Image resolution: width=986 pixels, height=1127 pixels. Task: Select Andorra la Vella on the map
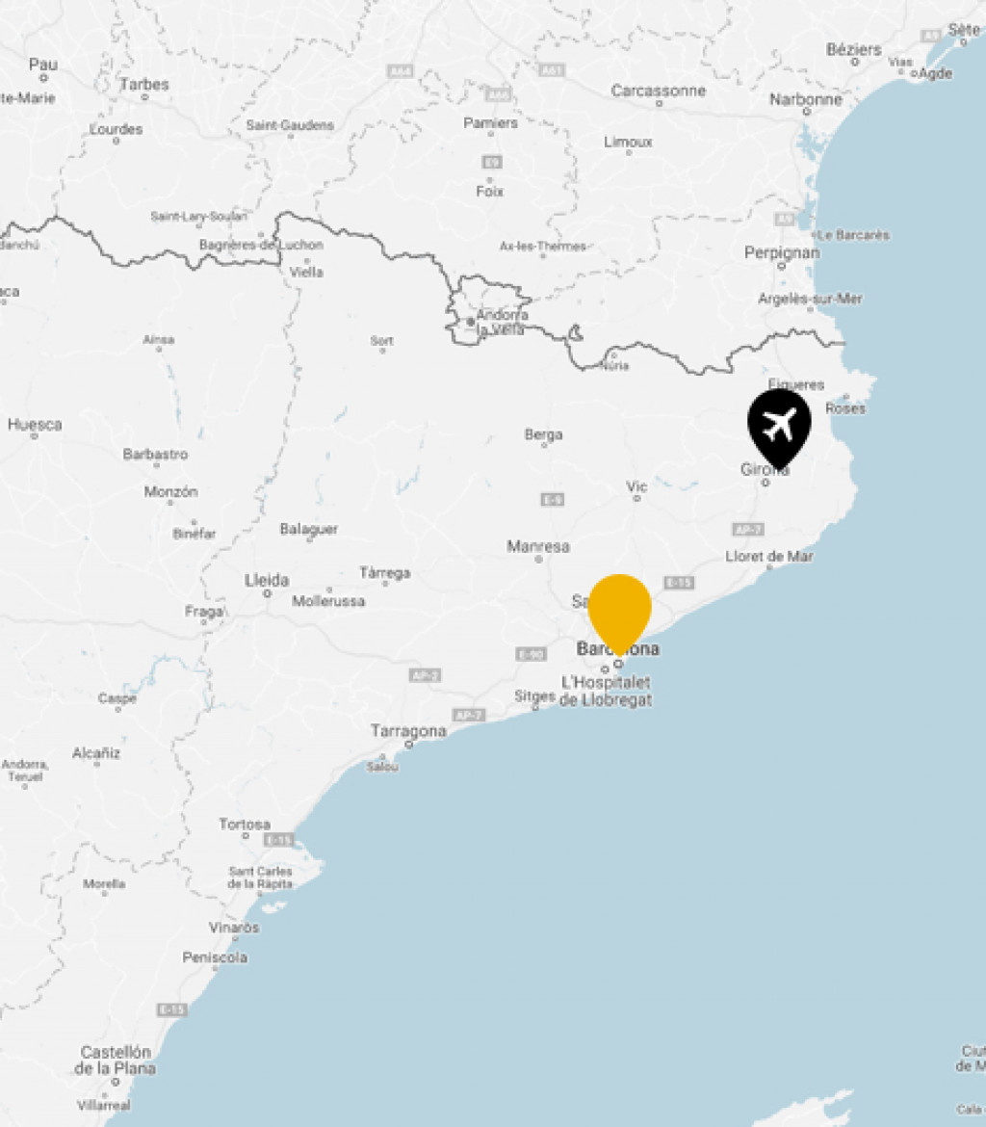click(x=502, y=322)
